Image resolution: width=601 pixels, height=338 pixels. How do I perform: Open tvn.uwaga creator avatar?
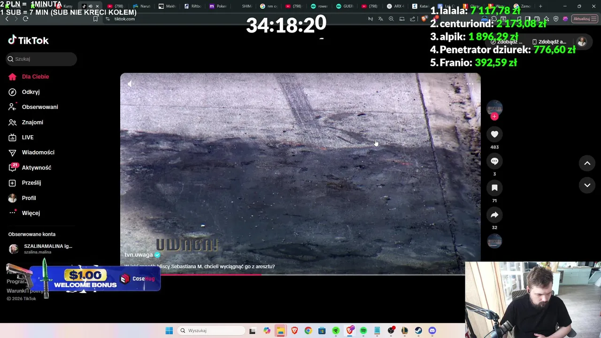(494, 108)
